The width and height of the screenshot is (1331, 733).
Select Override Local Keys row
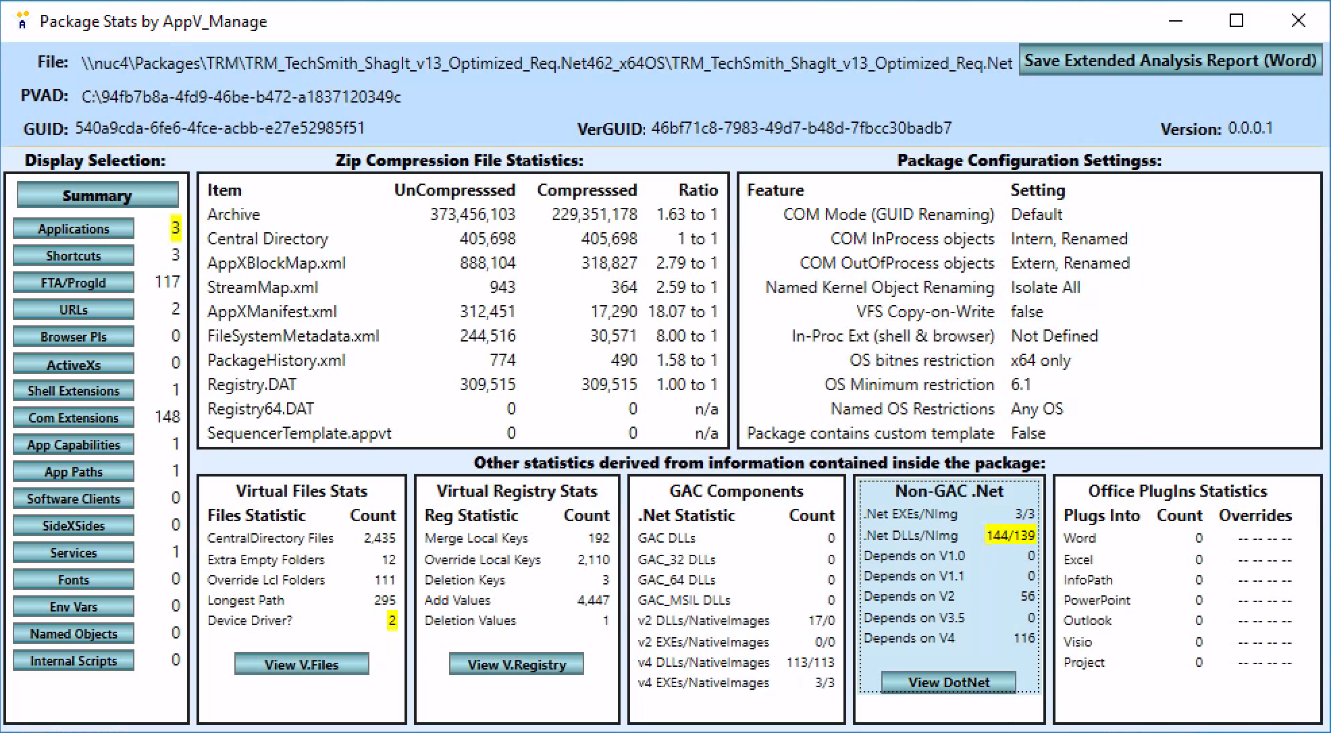[x=517, y=560]
